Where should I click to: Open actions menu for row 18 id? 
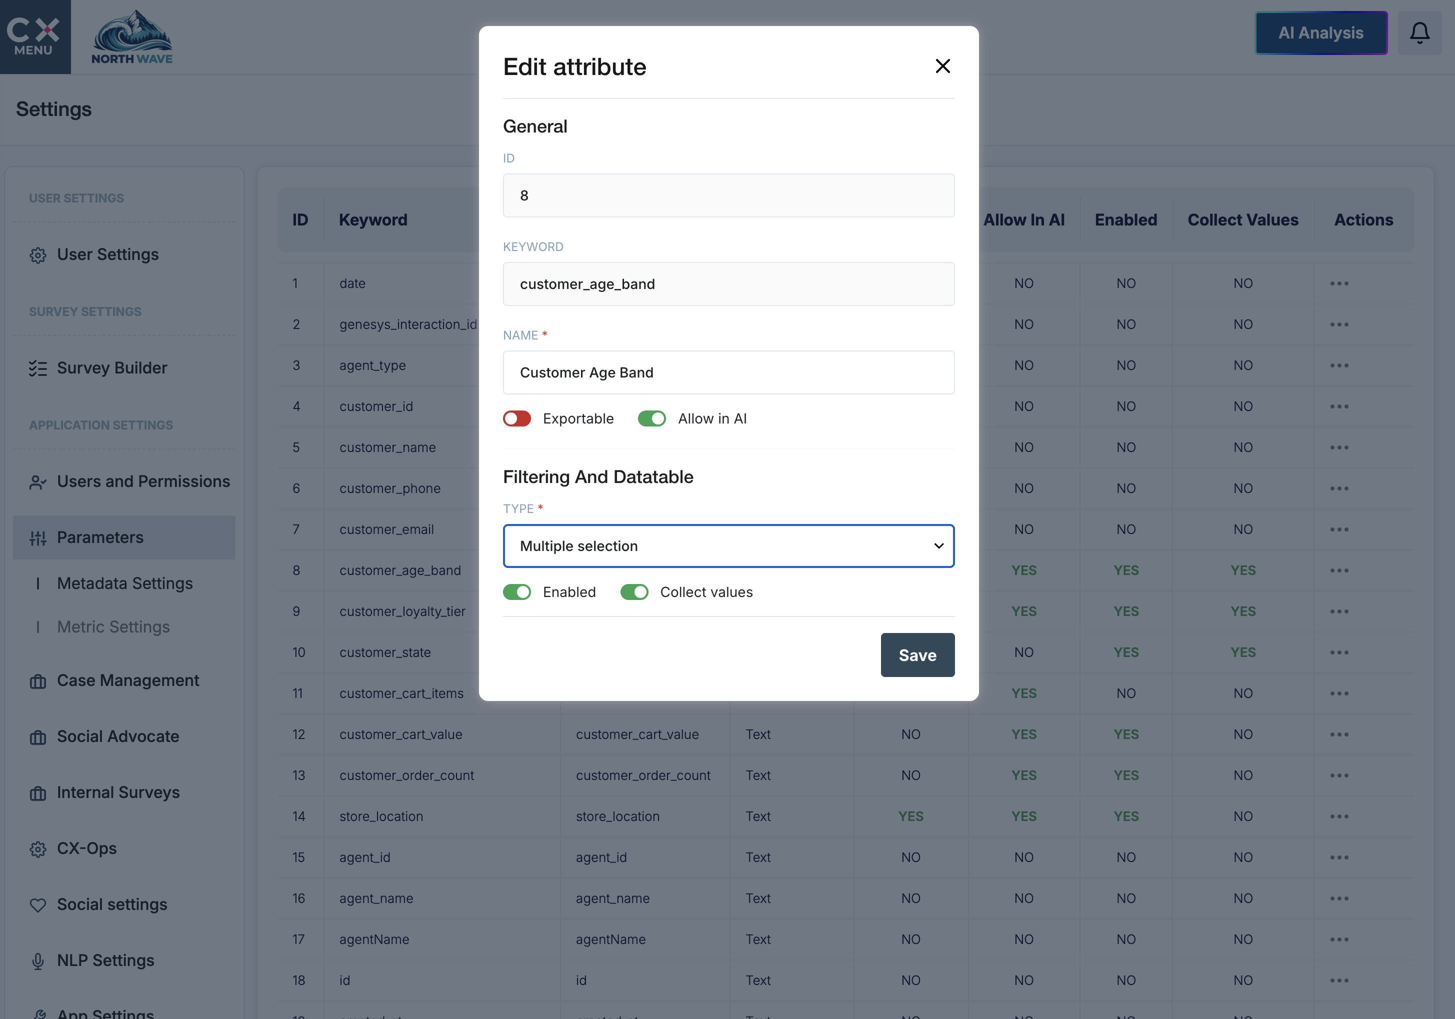pyautogui.click(x=1339, y=980)
